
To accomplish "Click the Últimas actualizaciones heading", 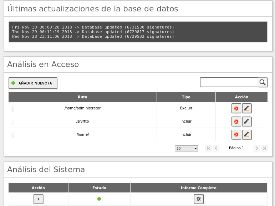I will [93, 9].
